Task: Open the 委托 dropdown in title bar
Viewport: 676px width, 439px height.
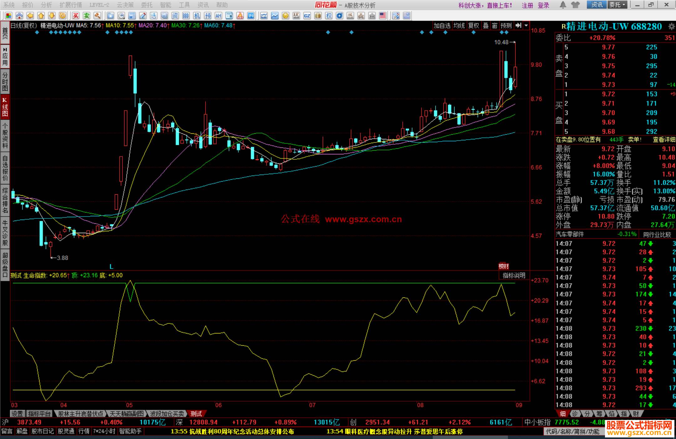Action: pyautogui.click(x=617, y=5)
